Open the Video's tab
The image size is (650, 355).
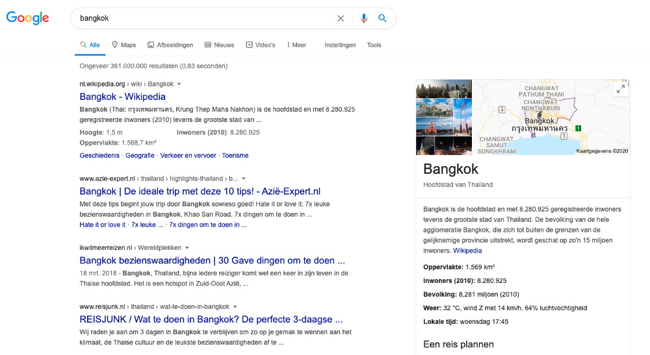(x=261, y=45)
